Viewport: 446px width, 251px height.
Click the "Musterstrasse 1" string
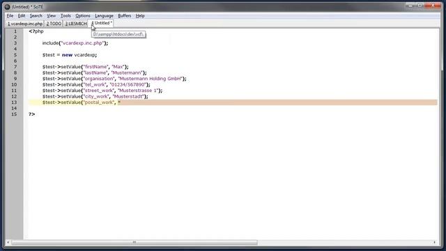(138, 91)
